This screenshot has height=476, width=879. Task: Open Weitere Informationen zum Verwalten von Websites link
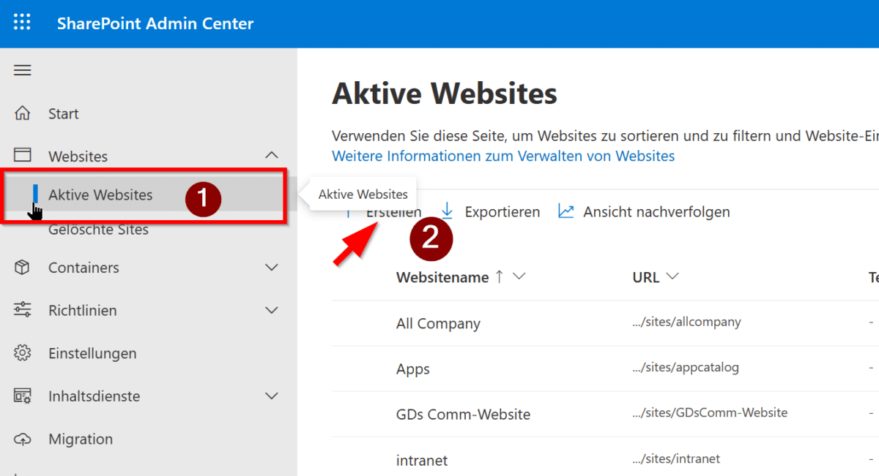tap(503, 156)
